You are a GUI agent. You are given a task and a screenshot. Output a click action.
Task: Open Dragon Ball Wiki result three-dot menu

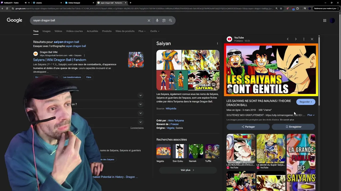click(84, 55)
